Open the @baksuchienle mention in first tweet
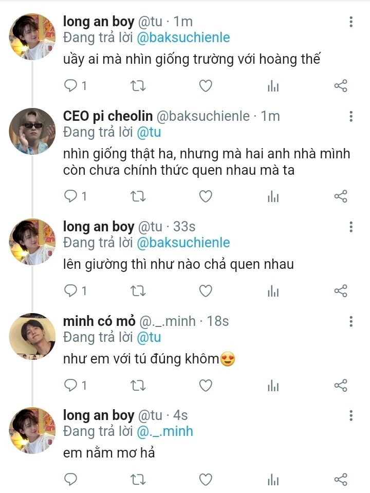Image resolution: width=370 pixels, height=493 pixels. pyautogui.click(x=182, y=38)
